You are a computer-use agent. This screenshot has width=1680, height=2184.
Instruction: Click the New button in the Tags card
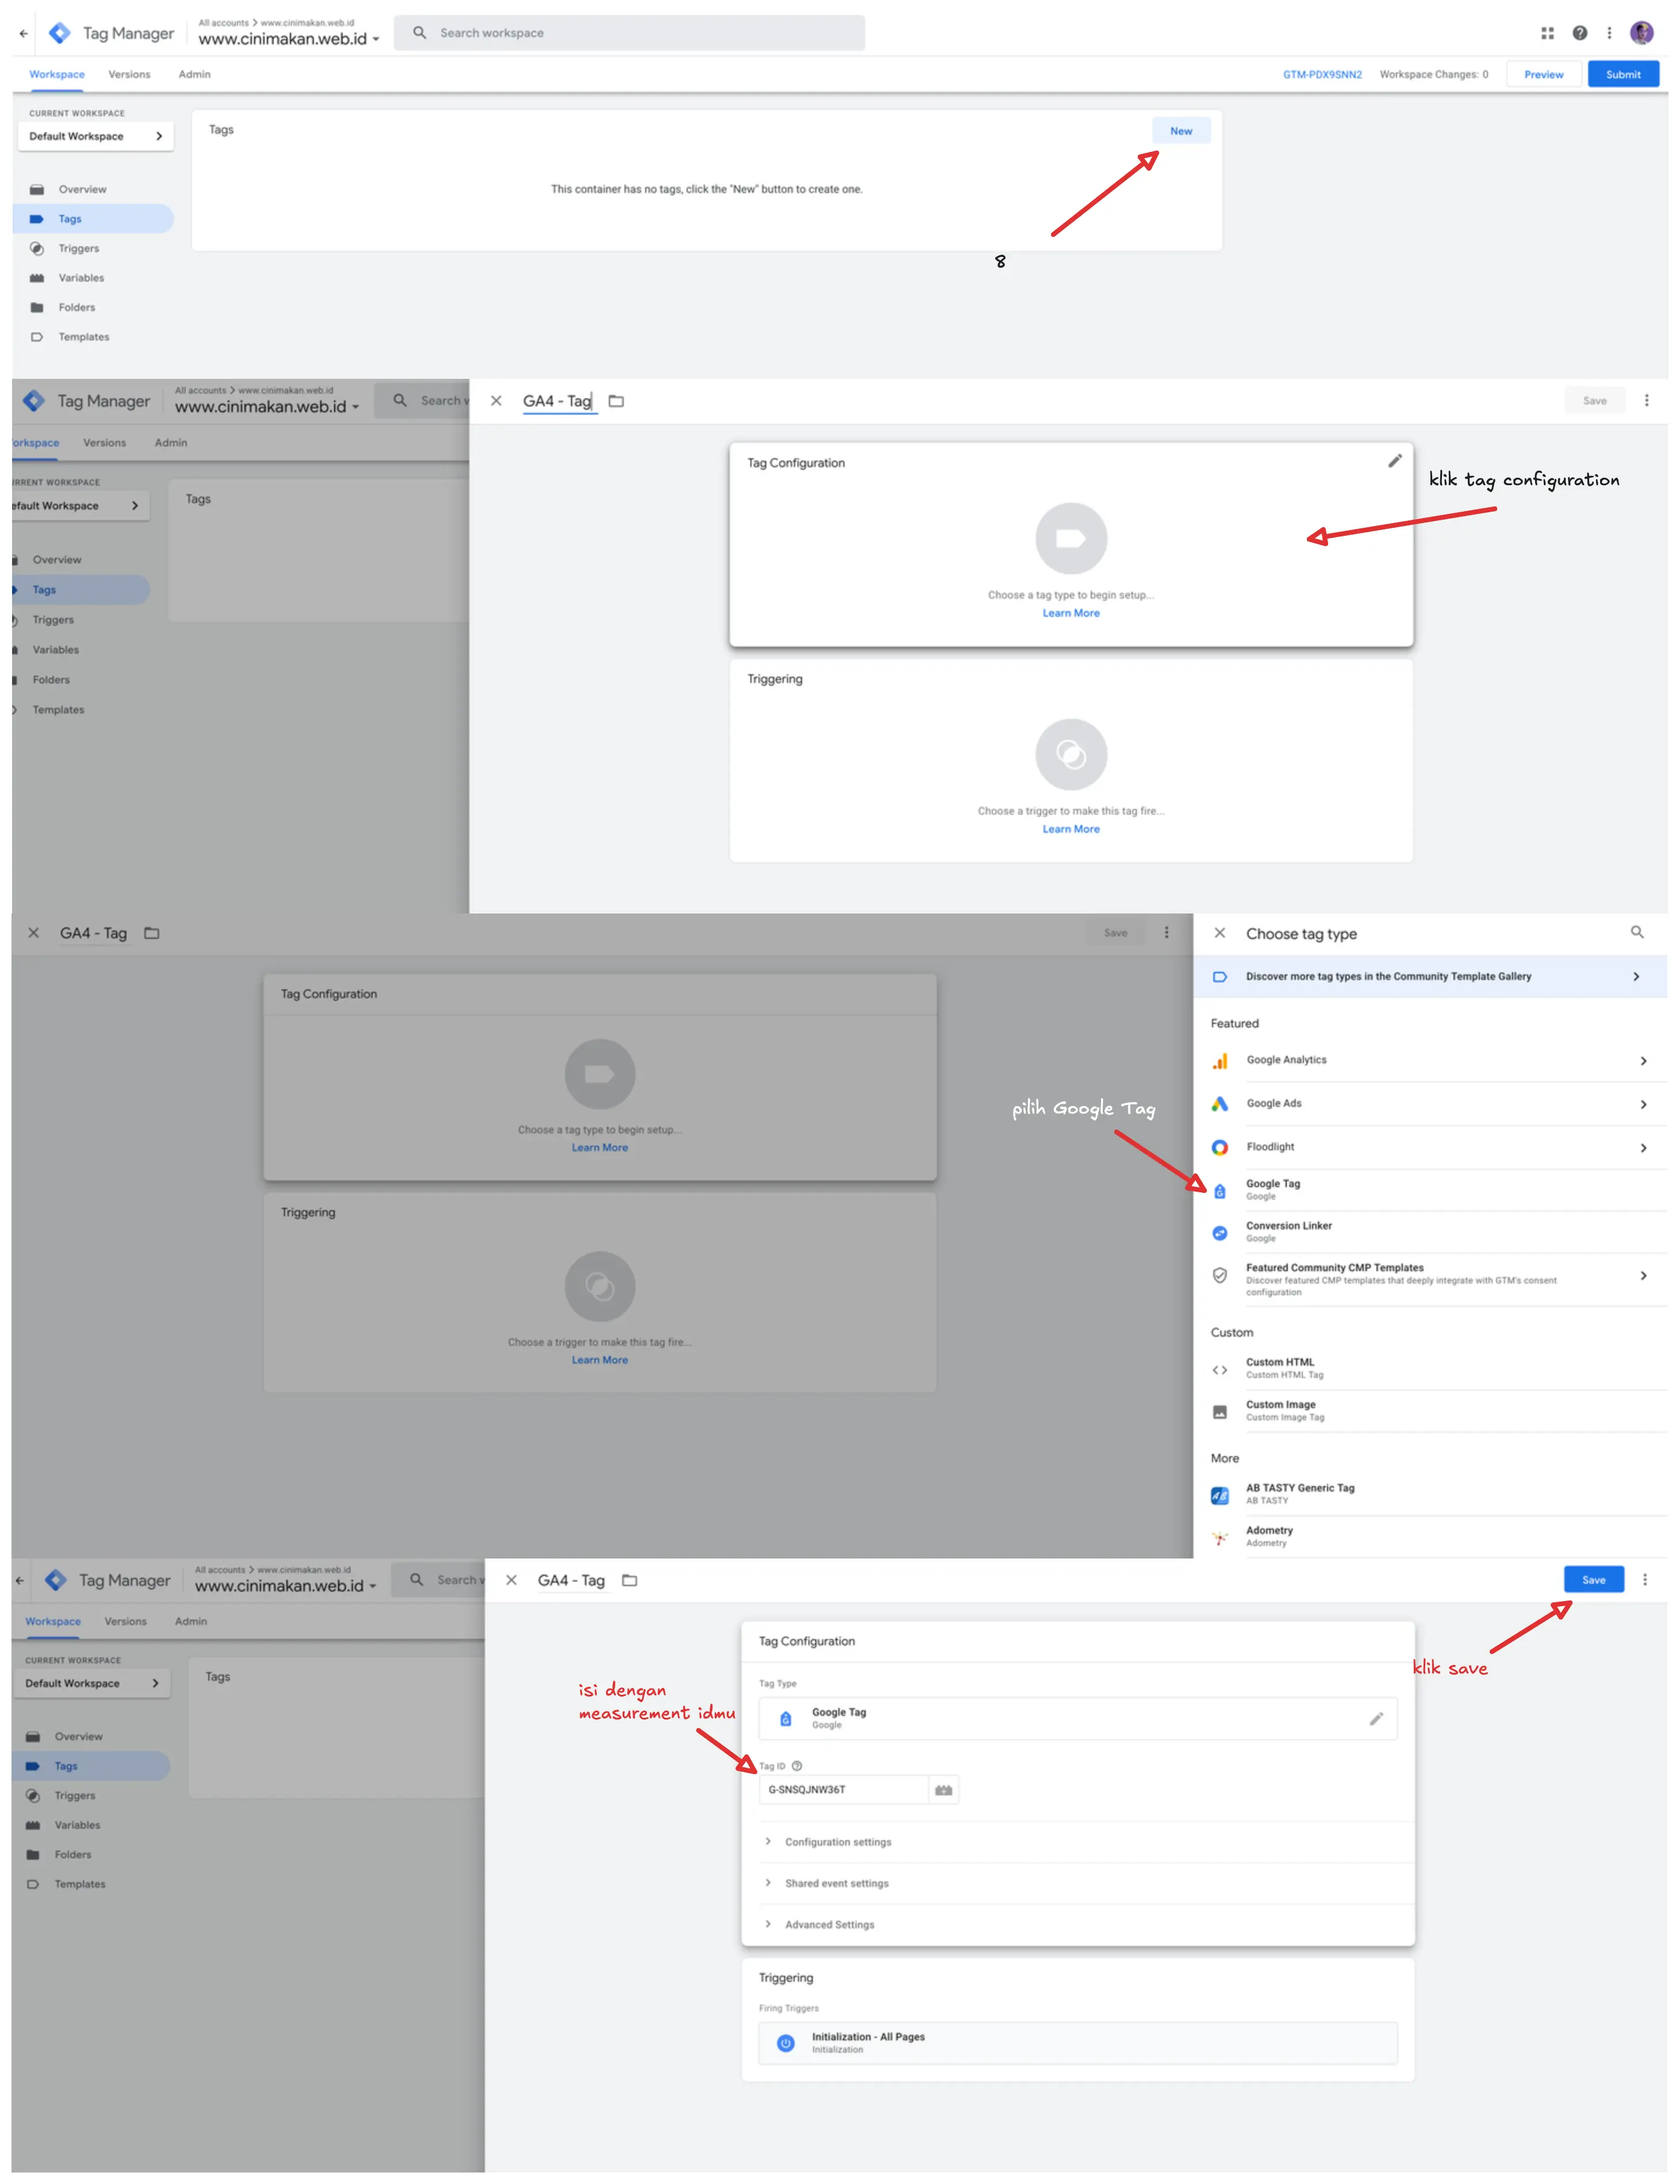pyautogui.click(x=1180, y=131)
